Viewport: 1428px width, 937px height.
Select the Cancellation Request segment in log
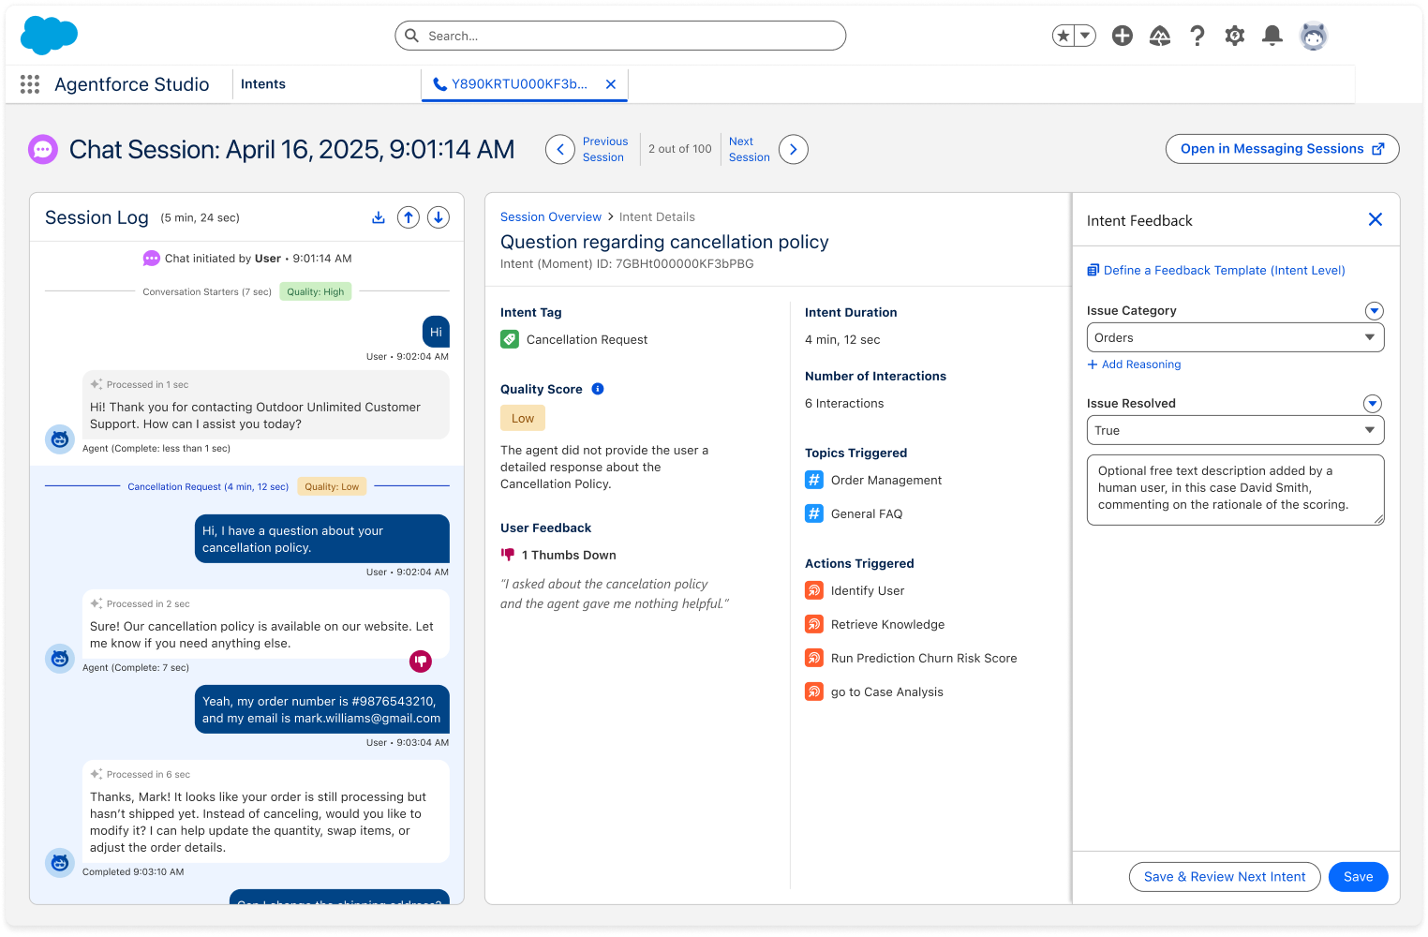click(208, 486)
